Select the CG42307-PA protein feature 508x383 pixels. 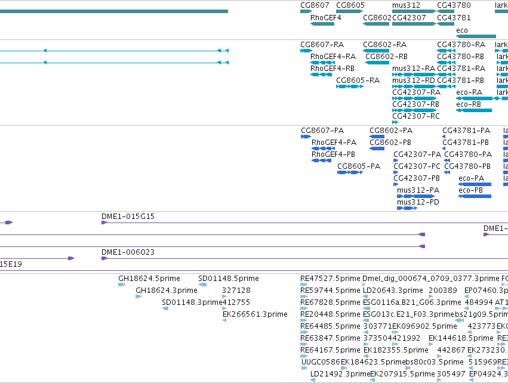[396, 160]
